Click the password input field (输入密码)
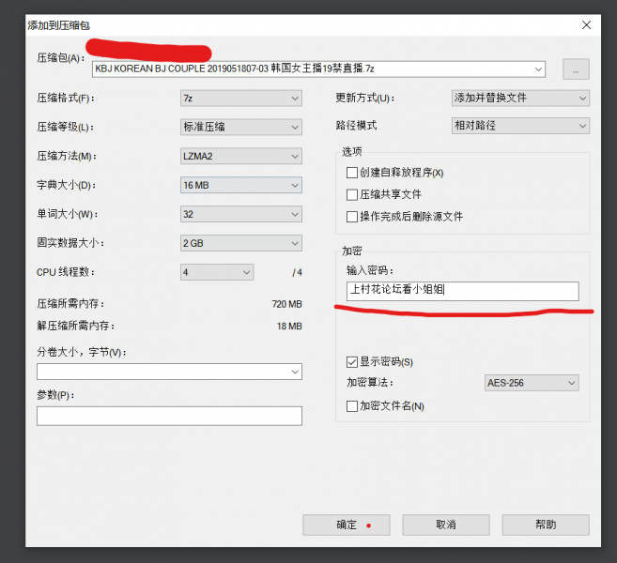The width and height of the screenshot is (617, 563). 462,291
